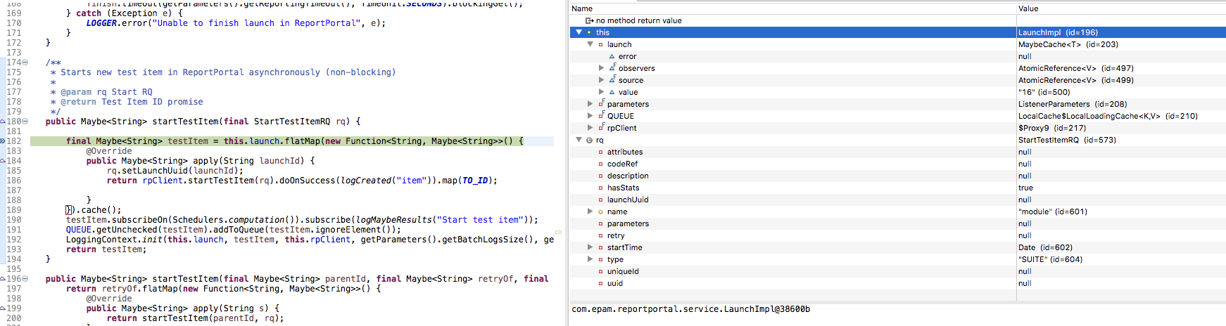Click the field icon beside 'hasStats'
1226x326 pixels.
(x=600, y=188)
